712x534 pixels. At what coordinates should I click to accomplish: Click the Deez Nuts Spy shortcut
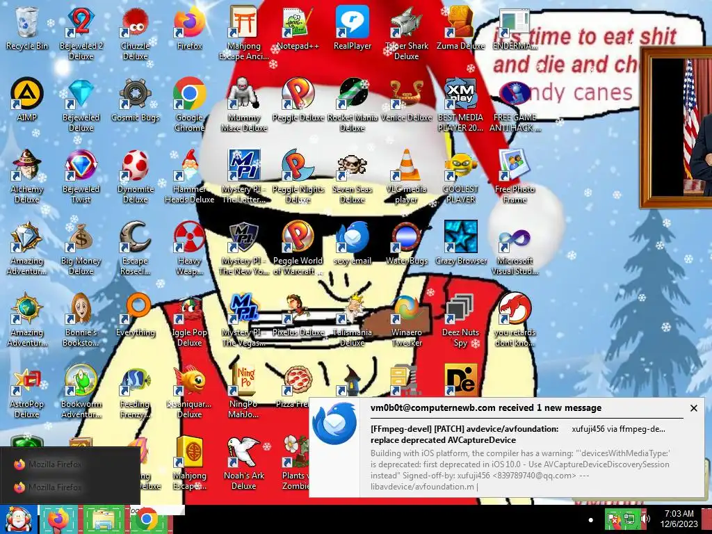(x=460, y=320)
